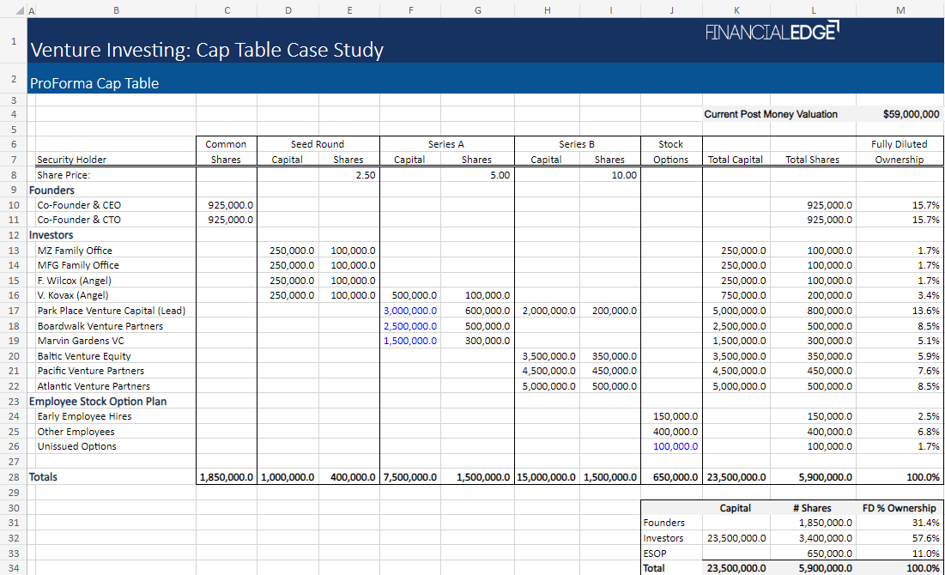Select row header 17
Viewport: 945px width, 575px height.
point(13,311)
